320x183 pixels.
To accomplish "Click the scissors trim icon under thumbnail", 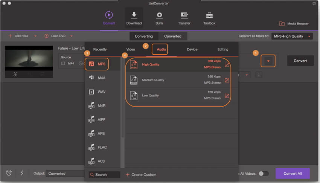I will 15,75.
